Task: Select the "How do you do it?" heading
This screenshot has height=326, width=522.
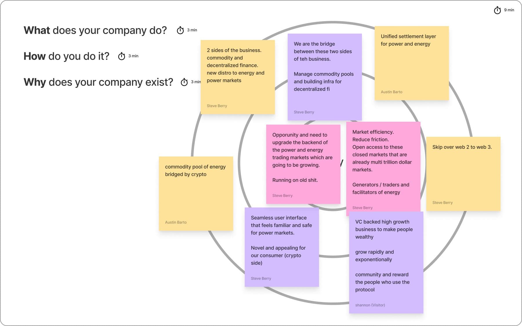Action: coord(66,56)
